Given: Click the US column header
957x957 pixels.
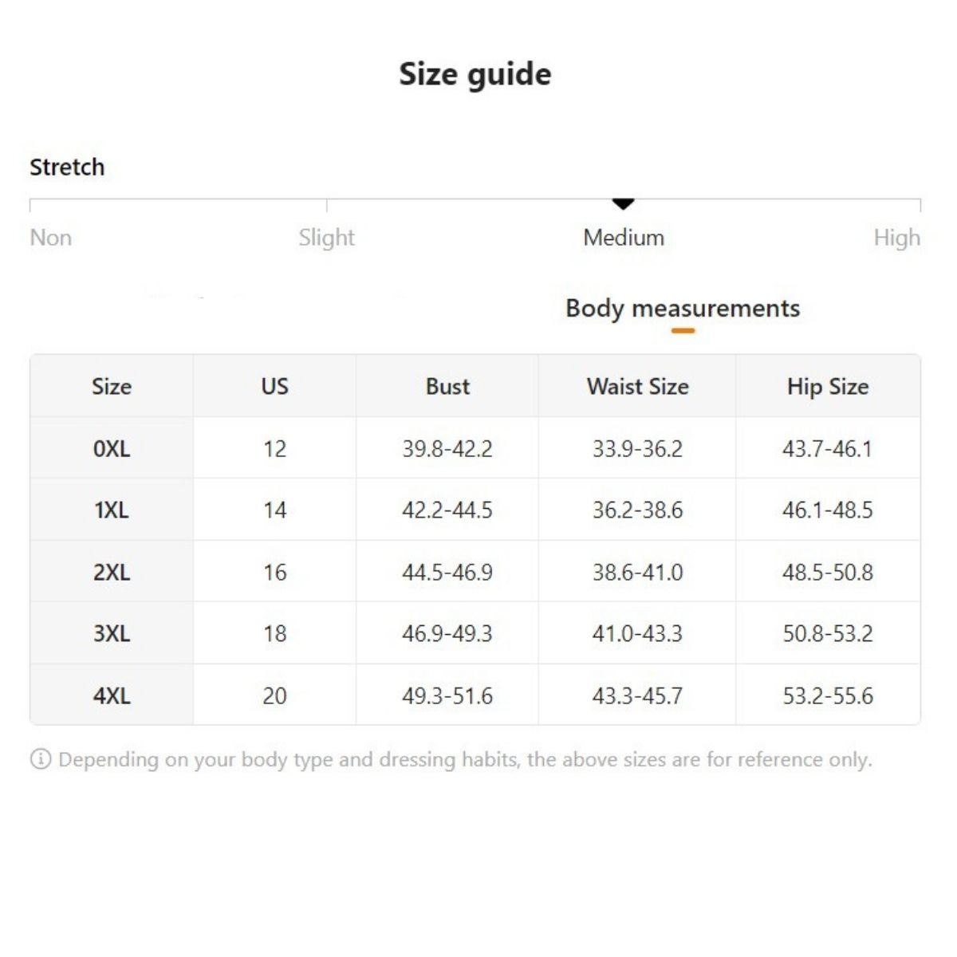Looking at the screenshot, I should coord(274,387).
